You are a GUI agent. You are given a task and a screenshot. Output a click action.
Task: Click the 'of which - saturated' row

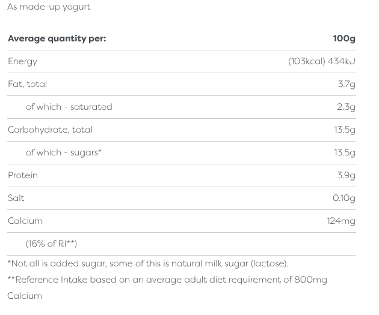point(69,107)
